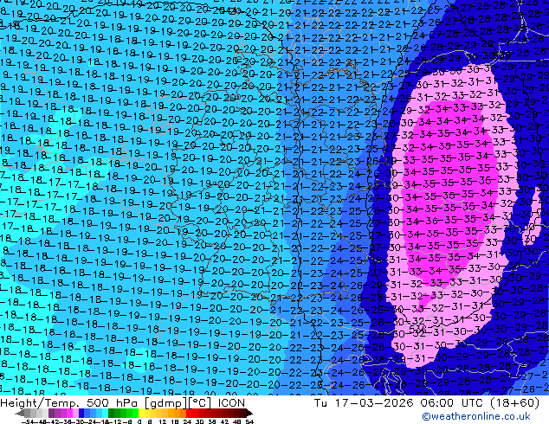Click the '536' contour label on map
The width and height of the screenshot is (549, 424).
417,329
